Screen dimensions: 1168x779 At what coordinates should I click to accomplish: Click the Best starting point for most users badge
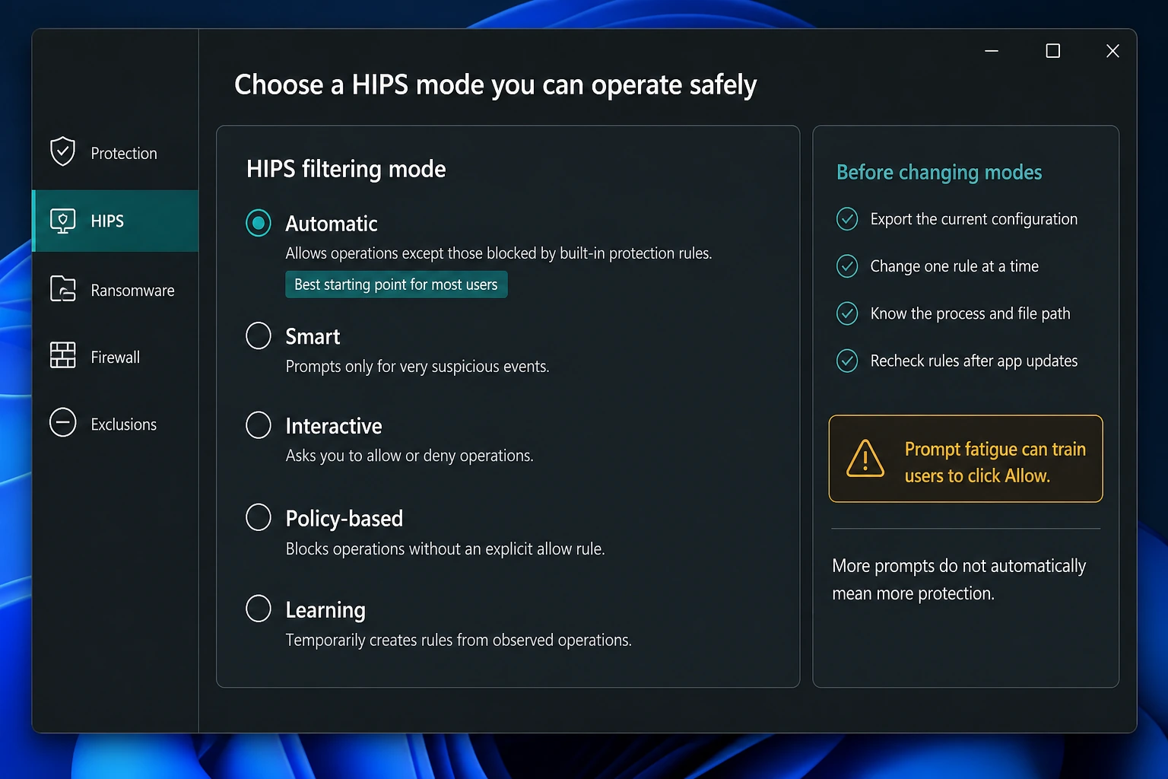click(396, 285)
